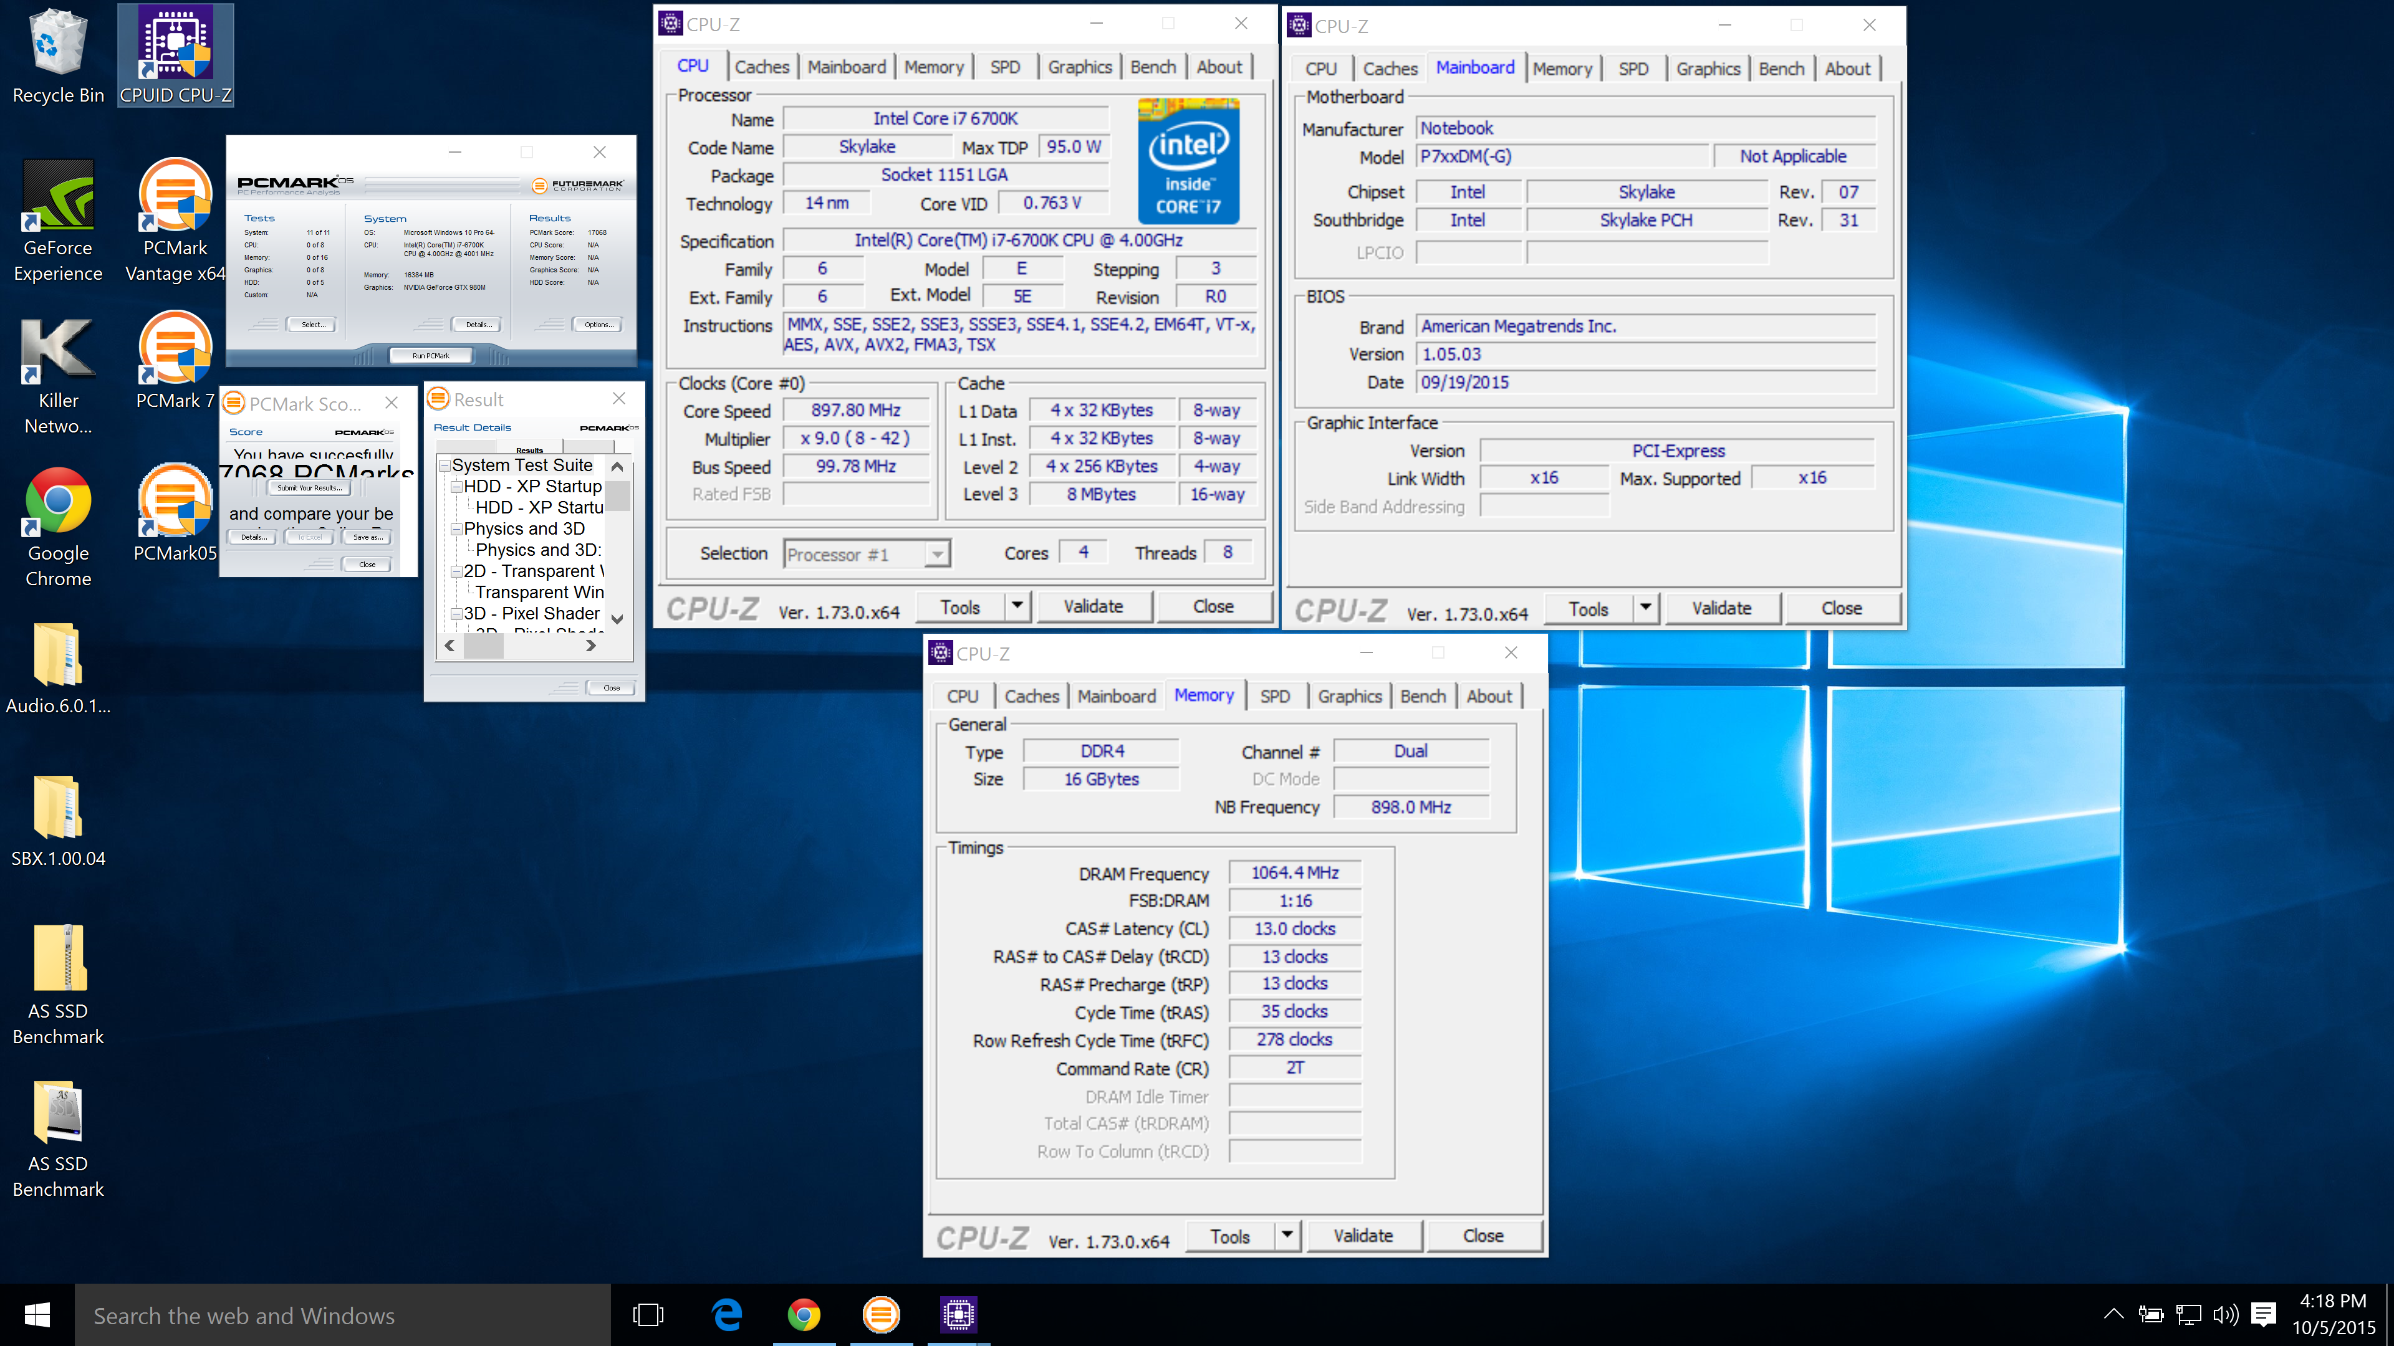Screen dimensions: 2394x1346
Task: Collapse the System Test Suite tree node
Action: click(x=445, y=465)
